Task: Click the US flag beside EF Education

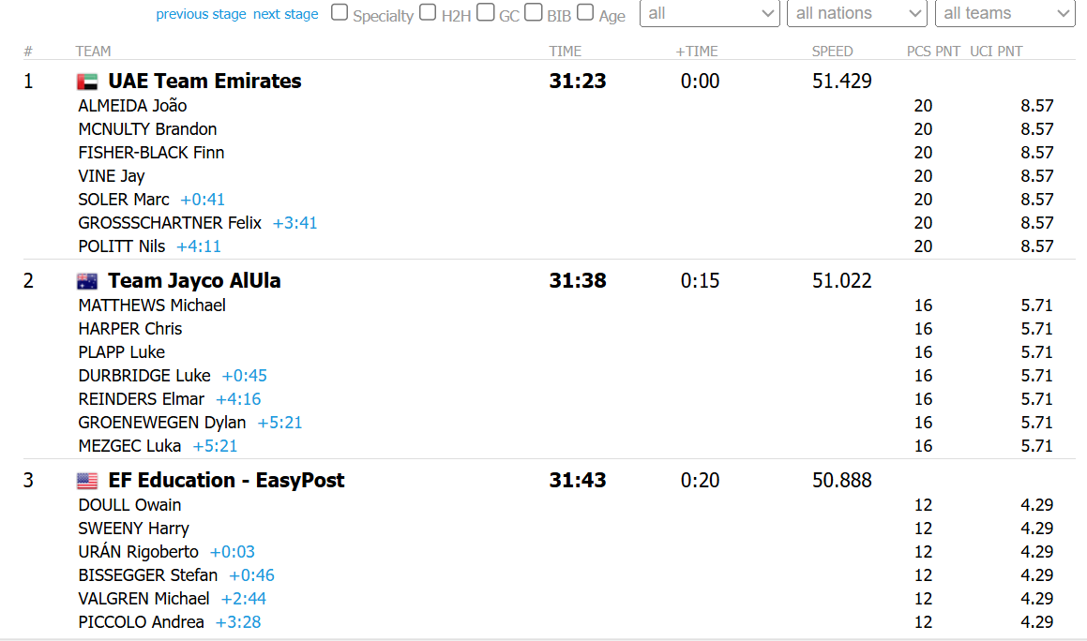Action: pyautogui.click(x=87, y=481)
